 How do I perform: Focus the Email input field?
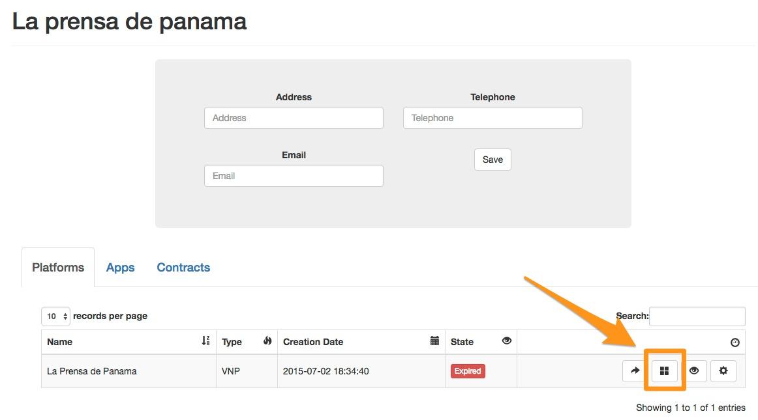tap(294, 176)
